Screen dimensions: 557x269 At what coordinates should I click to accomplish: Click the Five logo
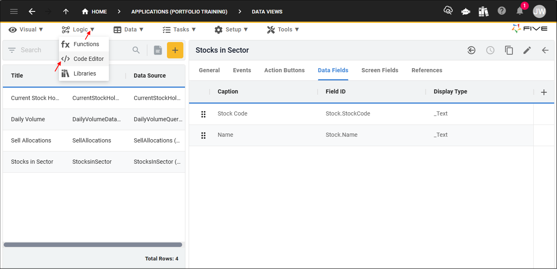(x=530, y=29)
